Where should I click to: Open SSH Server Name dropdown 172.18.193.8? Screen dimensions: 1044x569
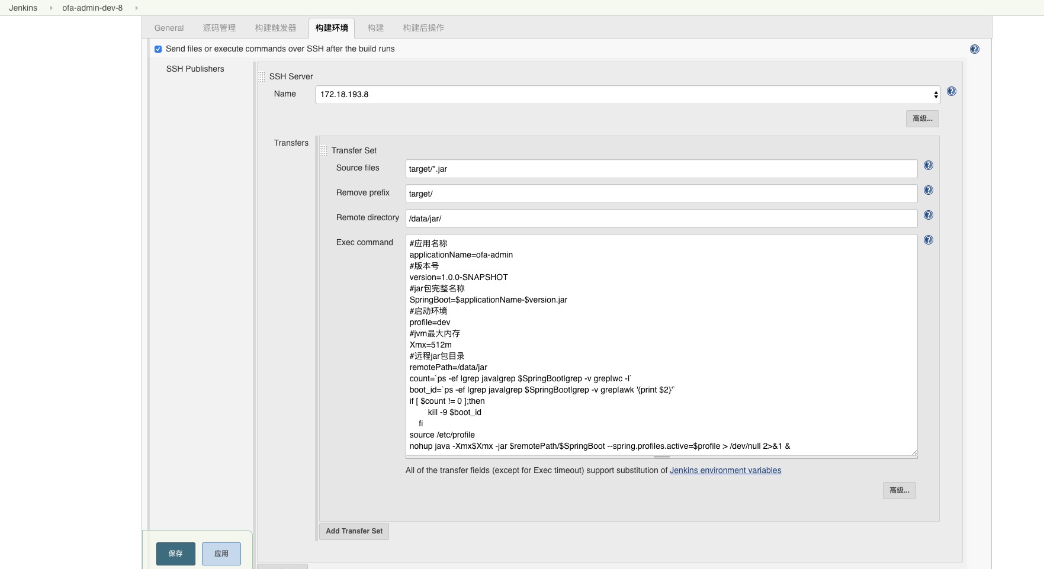coord(628,95)
